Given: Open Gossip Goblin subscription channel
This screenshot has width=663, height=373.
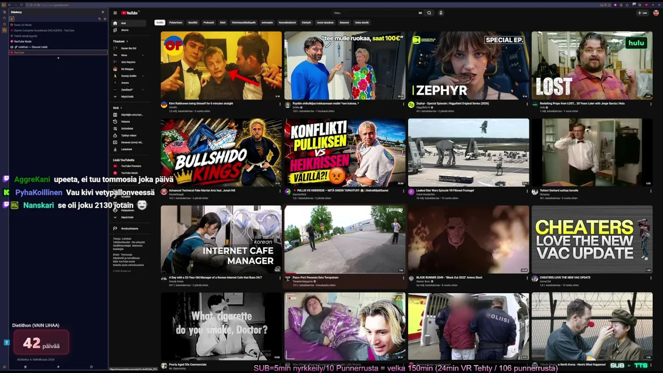Looking at the screenshot, I should [129, 76].
